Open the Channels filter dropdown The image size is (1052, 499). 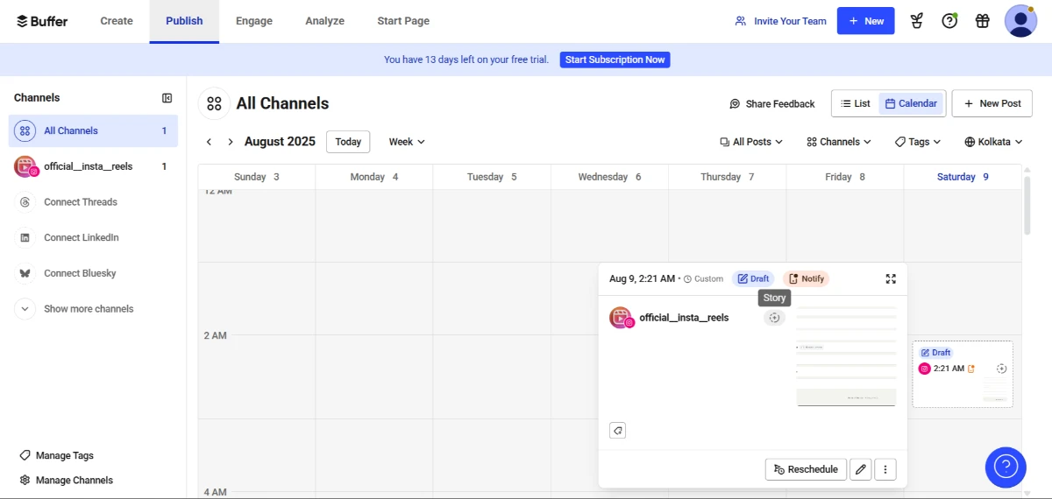click(x=839, y=142)
